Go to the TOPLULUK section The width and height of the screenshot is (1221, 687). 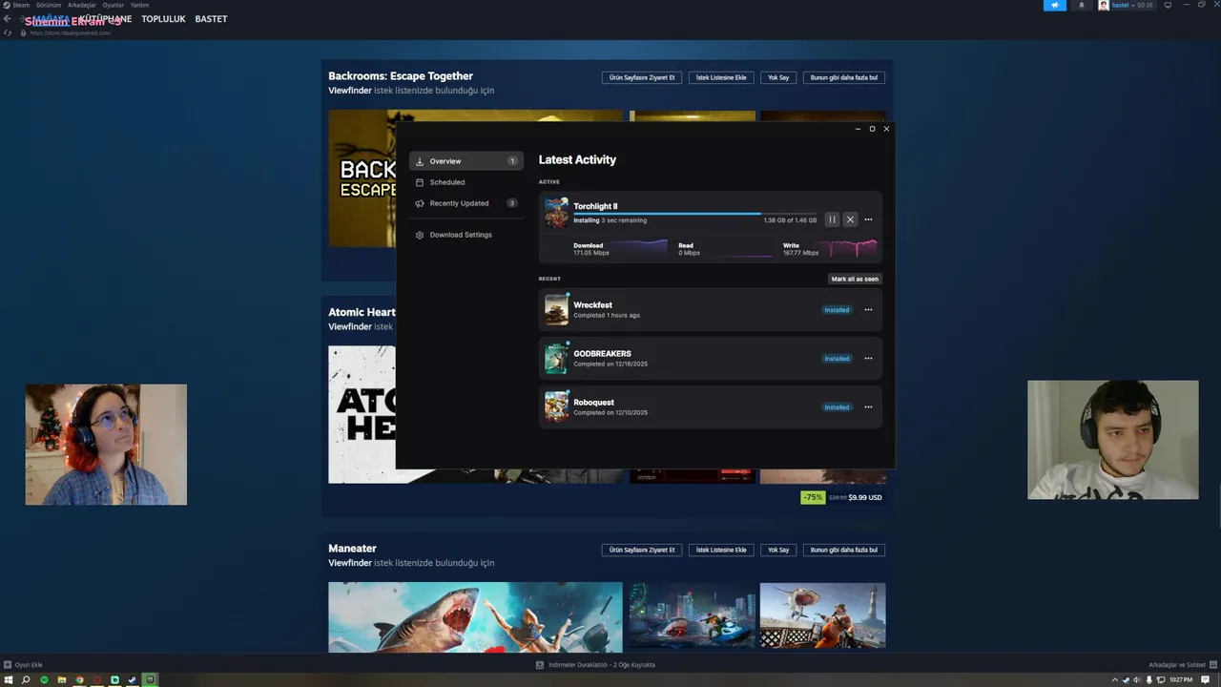(x=163, y=19)
